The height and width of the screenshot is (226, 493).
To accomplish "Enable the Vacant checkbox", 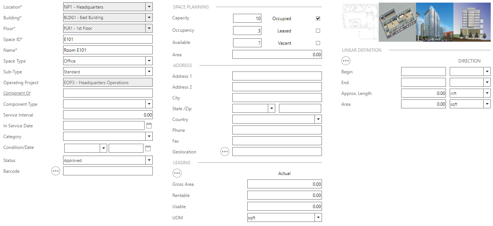I will 318,43.
